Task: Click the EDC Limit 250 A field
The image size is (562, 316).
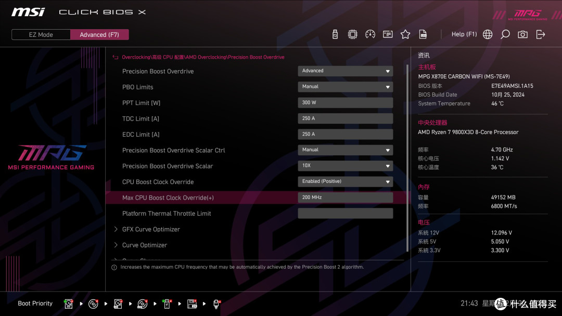Action: [x=345, y=134]
